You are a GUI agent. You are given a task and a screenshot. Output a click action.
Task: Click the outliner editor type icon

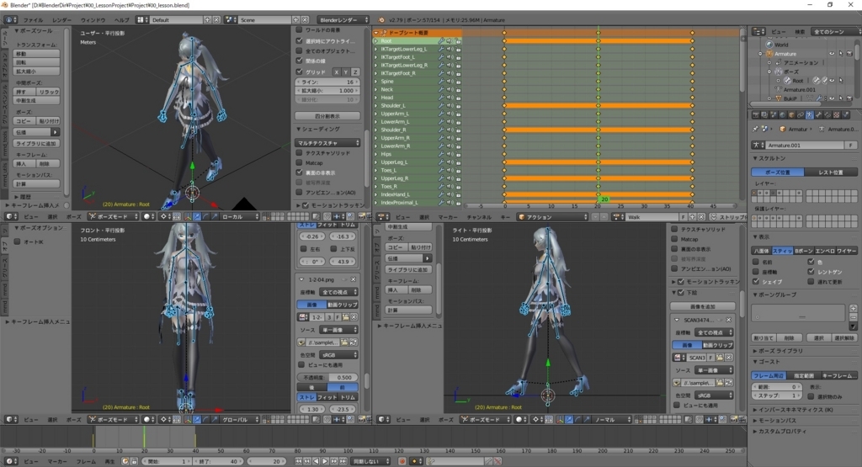pos(758,31)
